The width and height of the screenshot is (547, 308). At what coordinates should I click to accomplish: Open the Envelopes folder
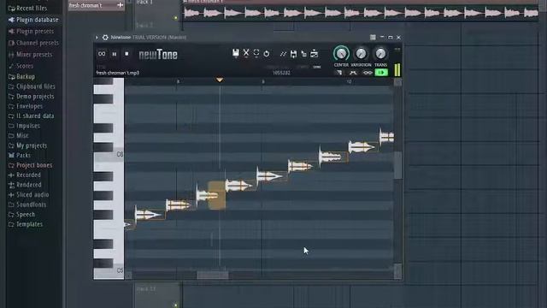(26, 106)
